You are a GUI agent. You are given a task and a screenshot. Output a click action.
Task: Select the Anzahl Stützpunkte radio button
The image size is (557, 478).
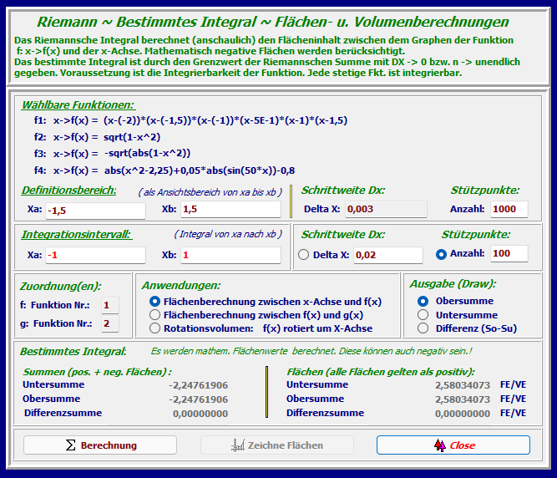pyautogui.click(x=442, y=254)
